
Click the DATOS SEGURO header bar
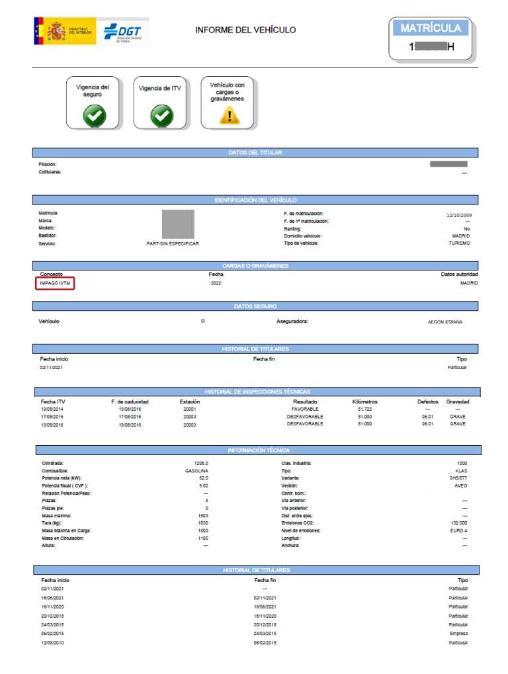(x=255, y=306)
